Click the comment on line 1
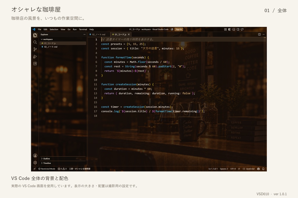This screenshot has width=298, height=198. point(127,39)
